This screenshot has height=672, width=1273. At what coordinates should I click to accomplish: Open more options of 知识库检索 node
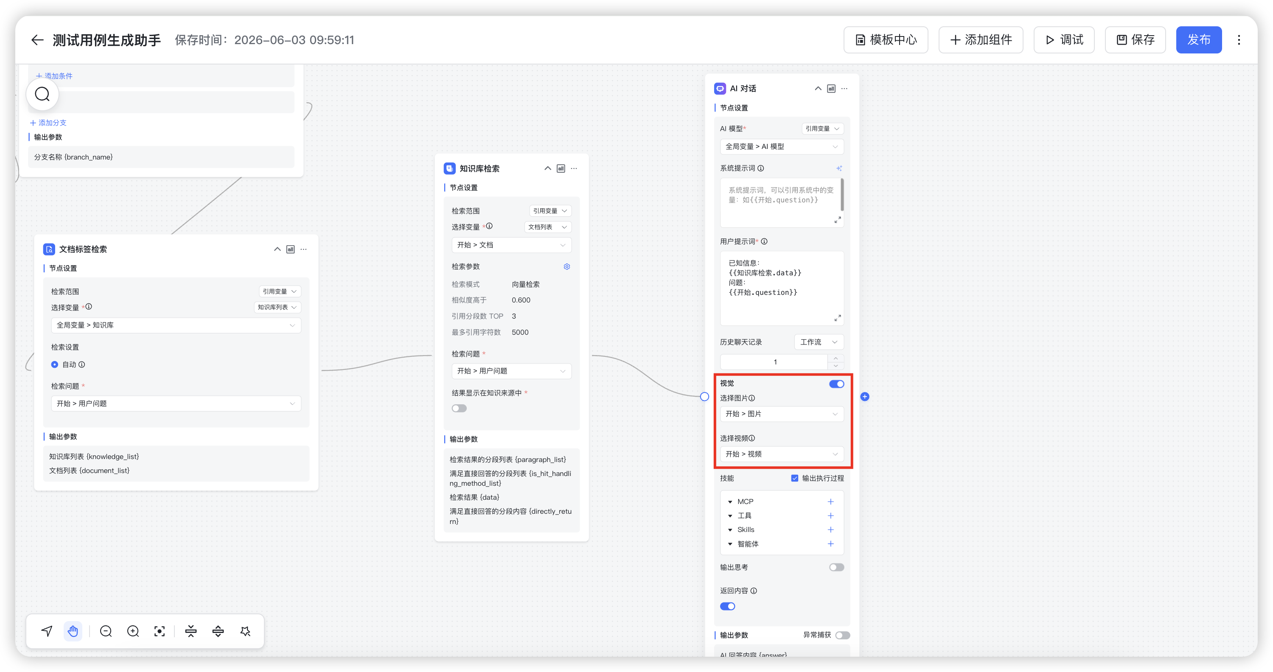click(x=574, y=168)
